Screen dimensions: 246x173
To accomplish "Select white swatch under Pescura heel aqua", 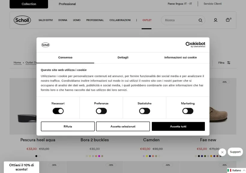I will (39, 156).
